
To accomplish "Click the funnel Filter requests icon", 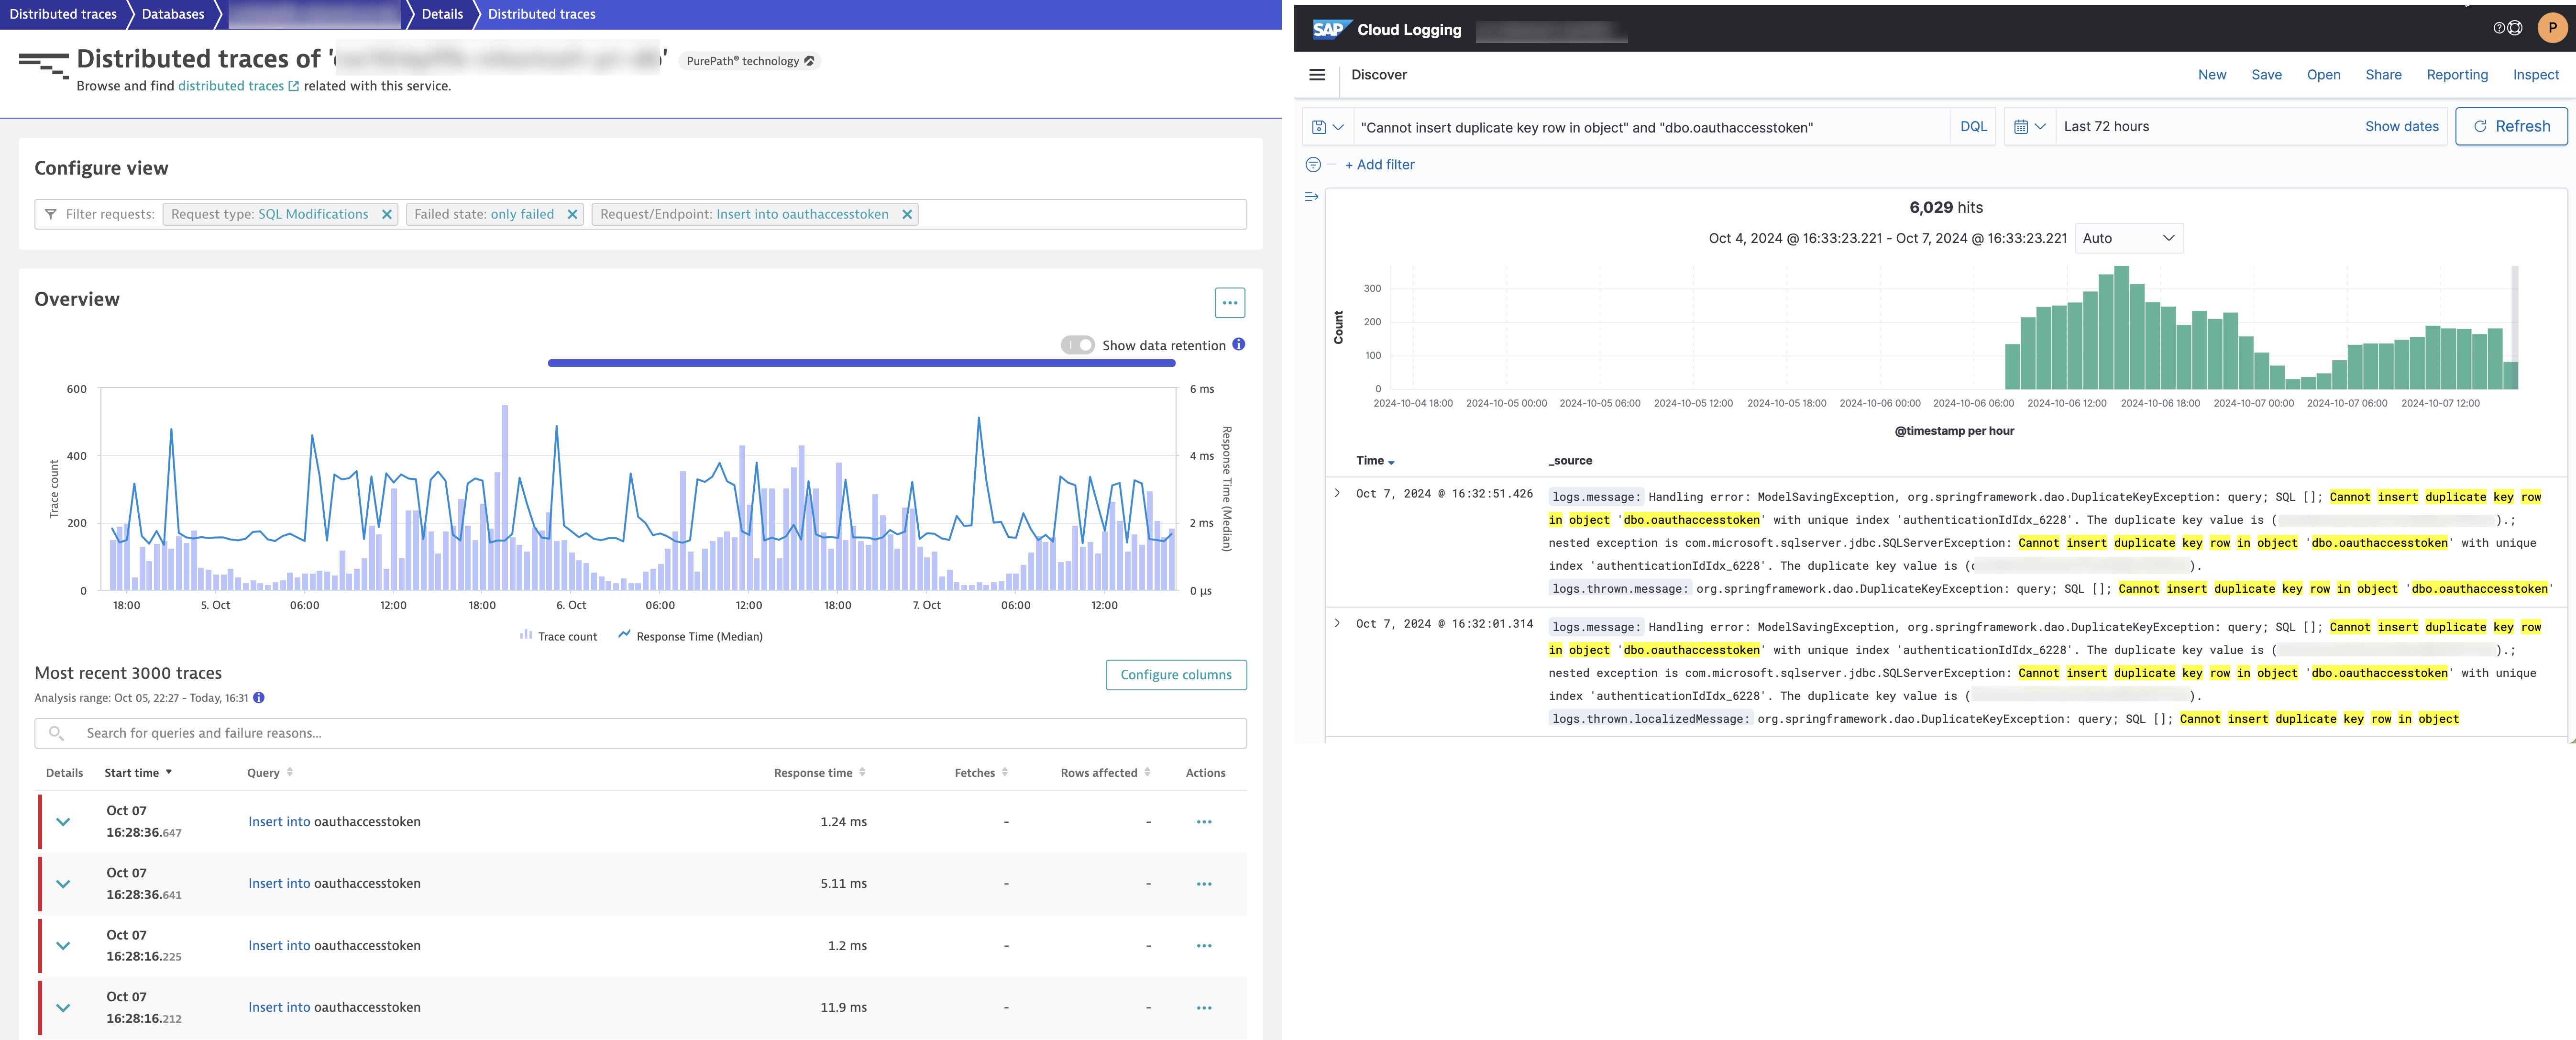I will point(50,214).
